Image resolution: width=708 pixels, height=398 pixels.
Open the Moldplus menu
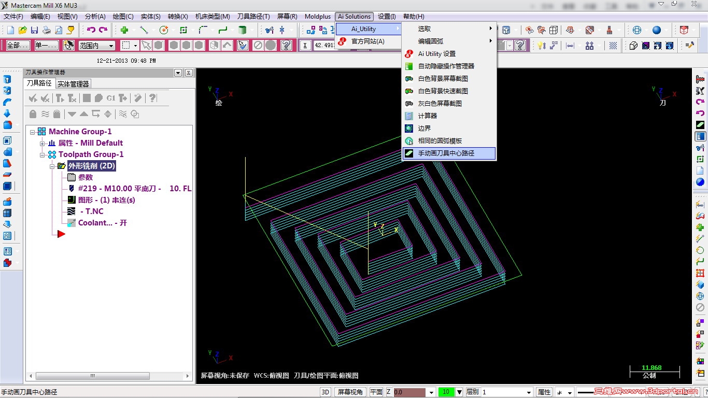click(318, 16)
